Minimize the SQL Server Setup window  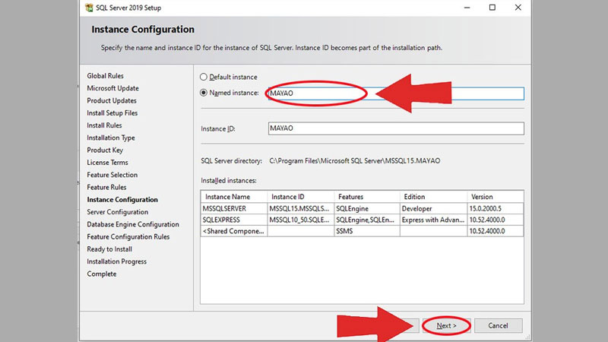[x=467, y=8]
